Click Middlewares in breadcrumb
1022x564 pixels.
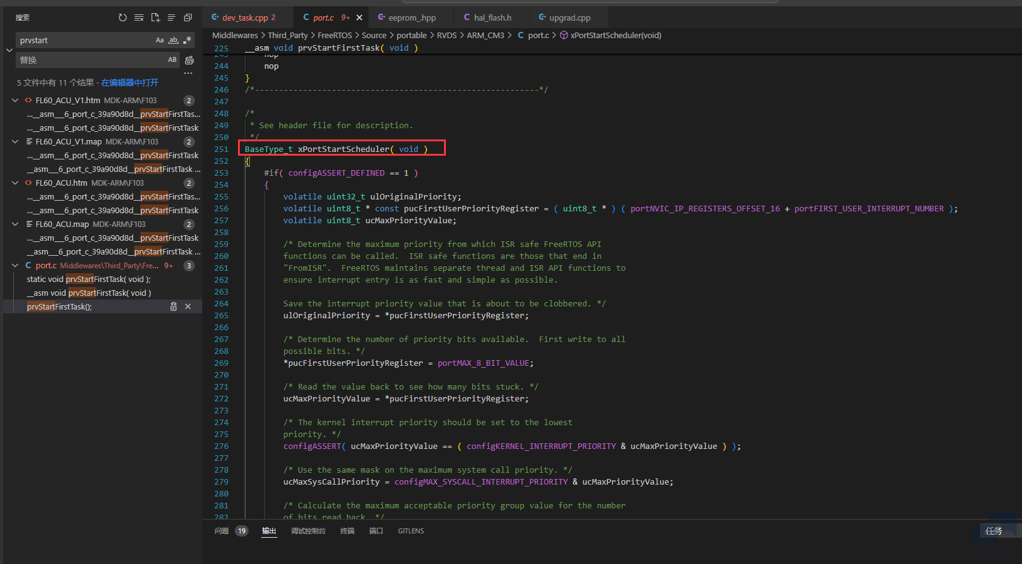coord(235,35)
